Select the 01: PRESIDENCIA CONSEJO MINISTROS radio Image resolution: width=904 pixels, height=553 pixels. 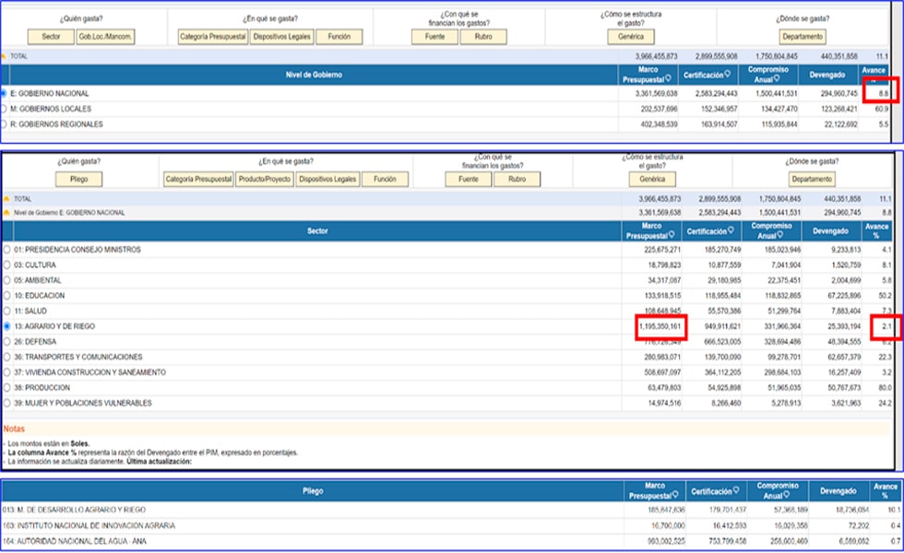8,250
